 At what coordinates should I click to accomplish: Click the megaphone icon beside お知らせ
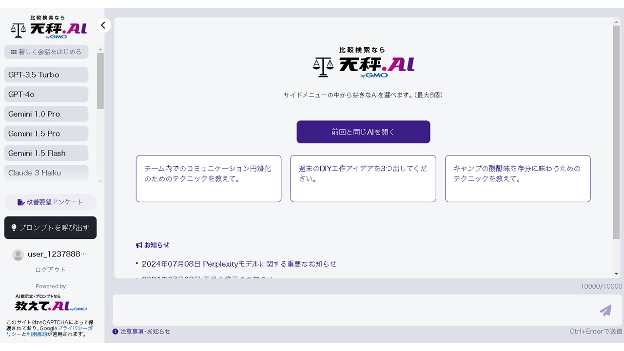pos(138,245)
